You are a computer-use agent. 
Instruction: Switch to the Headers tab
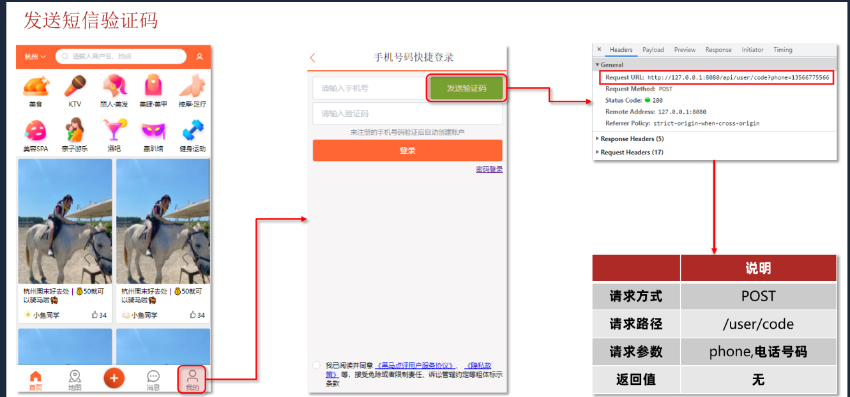click(621, 50)
